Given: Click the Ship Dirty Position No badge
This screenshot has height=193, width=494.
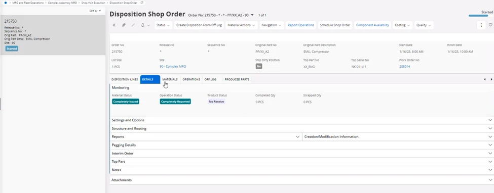Looking at the screenshot, I should tap(259, 66).
